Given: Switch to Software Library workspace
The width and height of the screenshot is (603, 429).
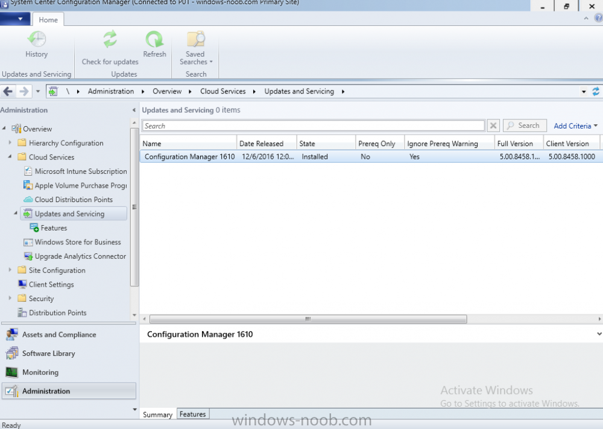Looking at the screenshot, I should (69, 353).
